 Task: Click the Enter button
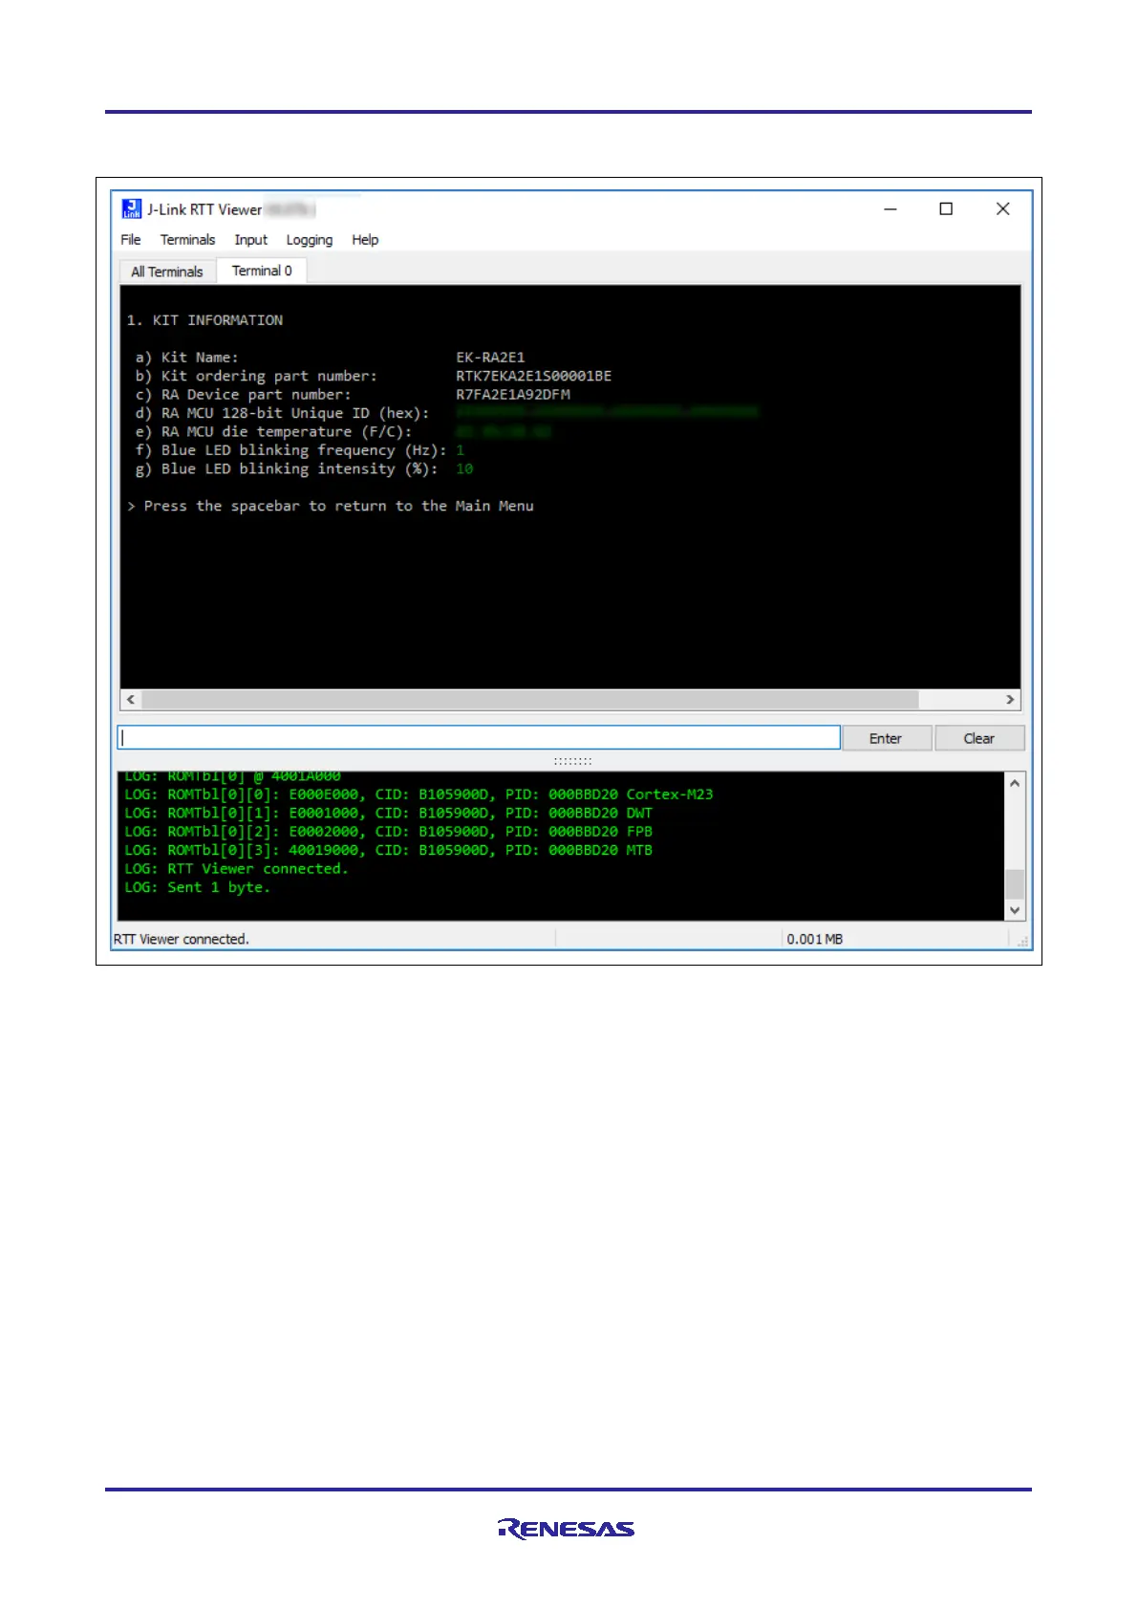[886, 738]
